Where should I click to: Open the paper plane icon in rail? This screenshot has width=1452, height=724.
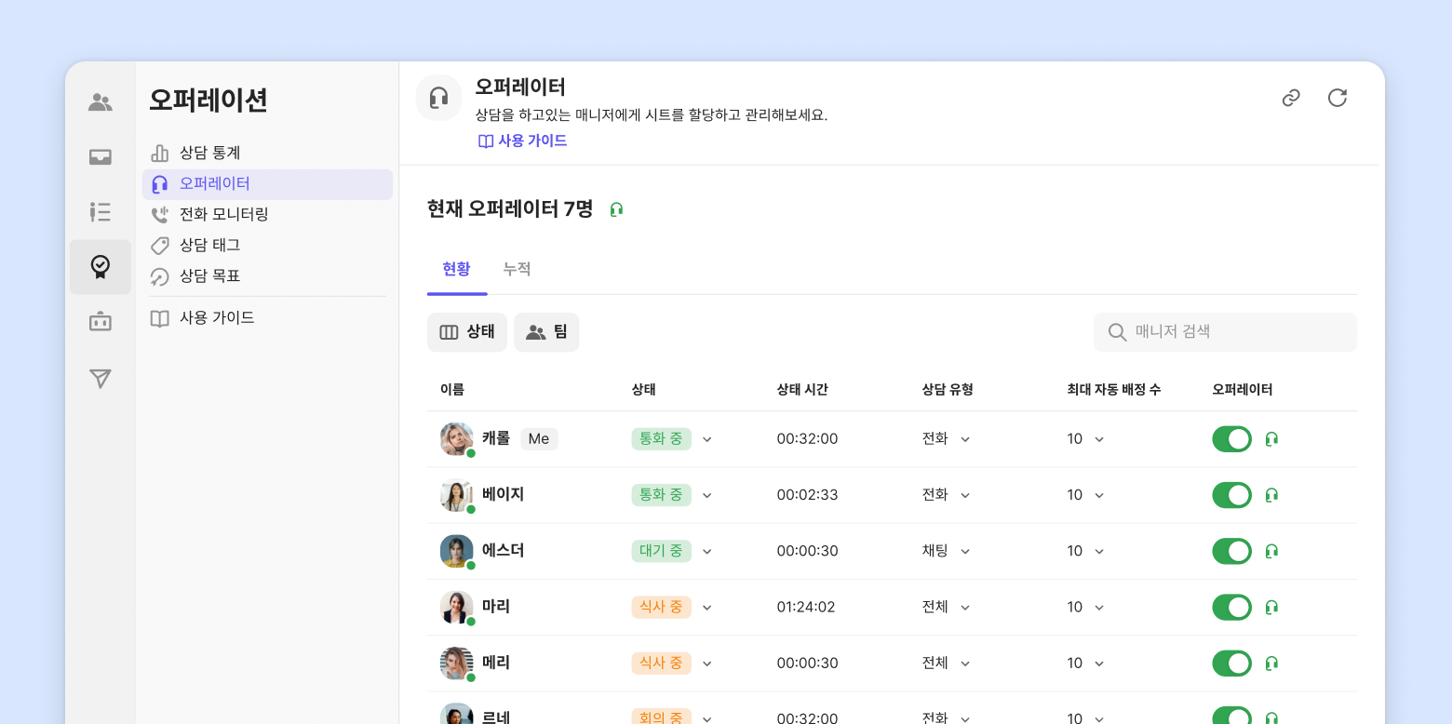tap(101, 378)
